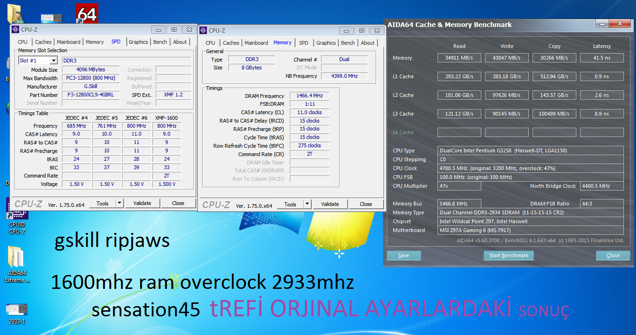Click CPU Multiplier value 47x
This screenshot has width=636, height=335.
click(459, 186)
